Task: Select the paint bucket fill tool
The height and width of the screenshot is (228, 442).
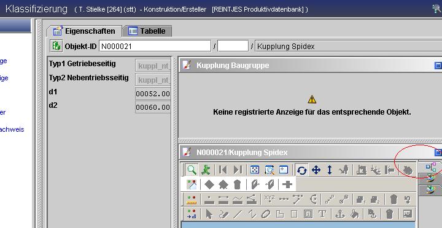Action: click(355, 214)
